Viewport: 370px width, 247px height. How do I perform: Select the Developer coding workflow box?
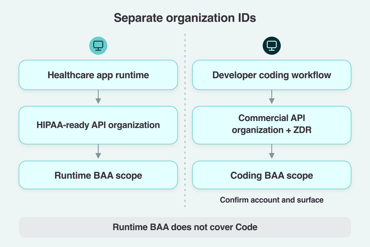coord(272,75)
